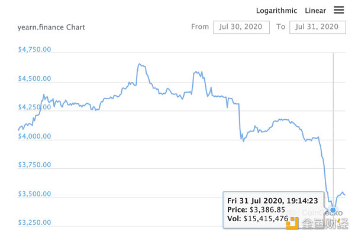Click the $3,250.00 axis label
Image resolution: width=355 pixels, height=236 pixels.
(34, 223)
